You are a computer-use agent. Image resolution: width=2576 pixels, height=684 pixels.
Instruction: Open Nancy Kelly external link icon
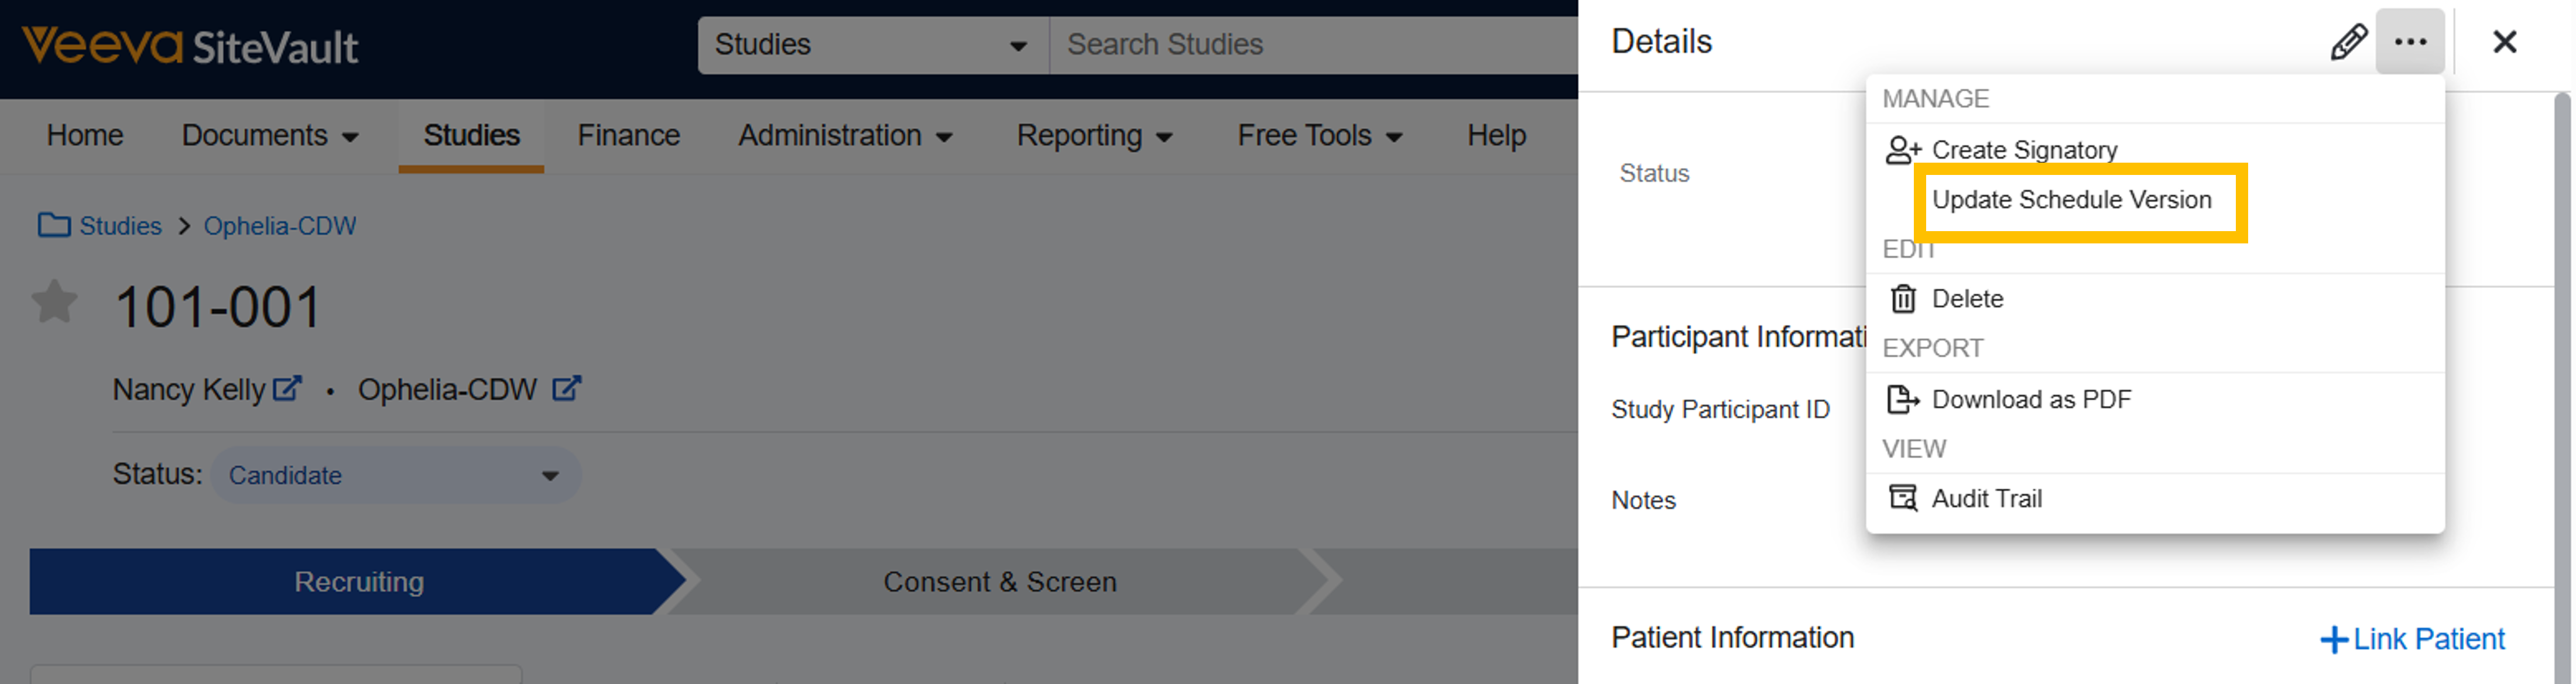pos(287,388)
